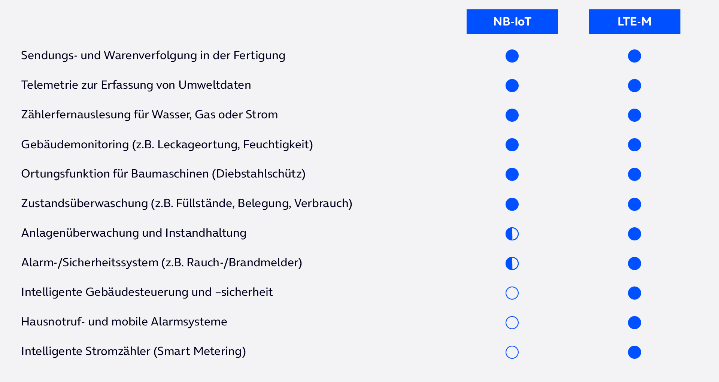Click NB-IoT dot for Ortungsfunktion für Baumaschinen

point(512,174)
